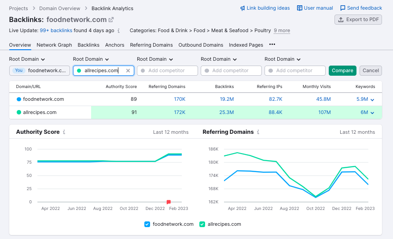Click the Referring Domains chart info icon
The image size is (393, 239).
[258, 132]
